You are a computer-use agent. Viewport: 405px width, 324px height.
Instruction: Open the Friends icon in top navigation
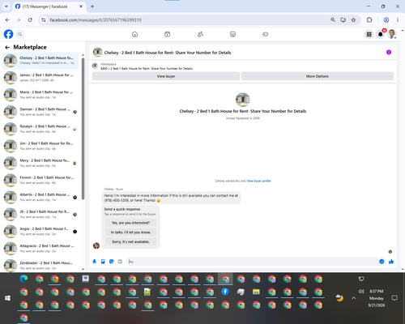coord(200,34)
